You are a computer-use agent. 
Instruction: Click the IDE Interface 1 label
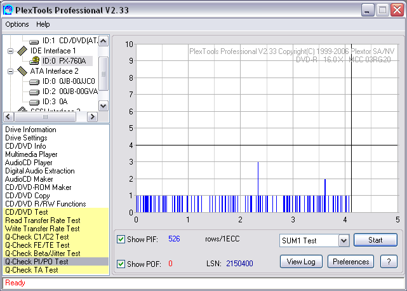click(53, 51)
